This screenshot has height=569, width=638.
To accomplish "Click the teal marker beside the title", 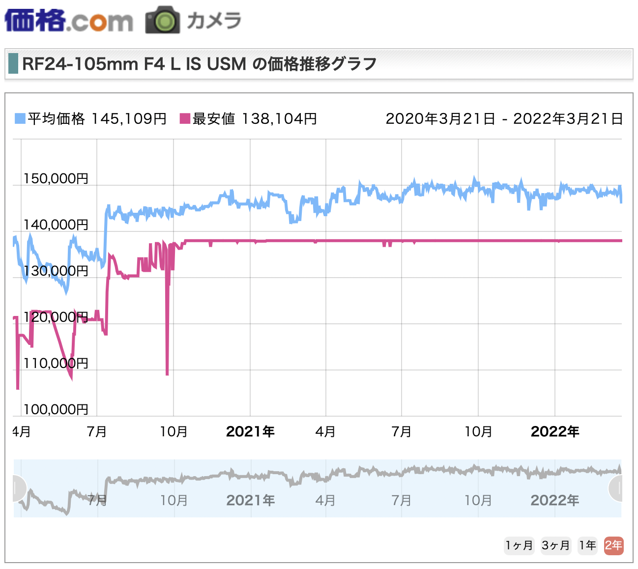I will click(13, 64).
